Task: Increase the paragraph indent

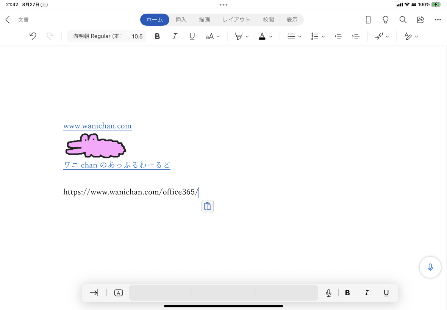Action: [355, 36]
